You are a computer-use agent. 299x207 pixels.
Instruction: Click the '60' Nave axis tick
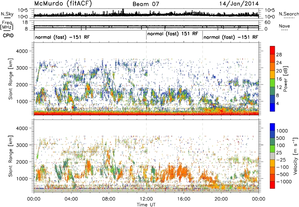coord(267,22)
